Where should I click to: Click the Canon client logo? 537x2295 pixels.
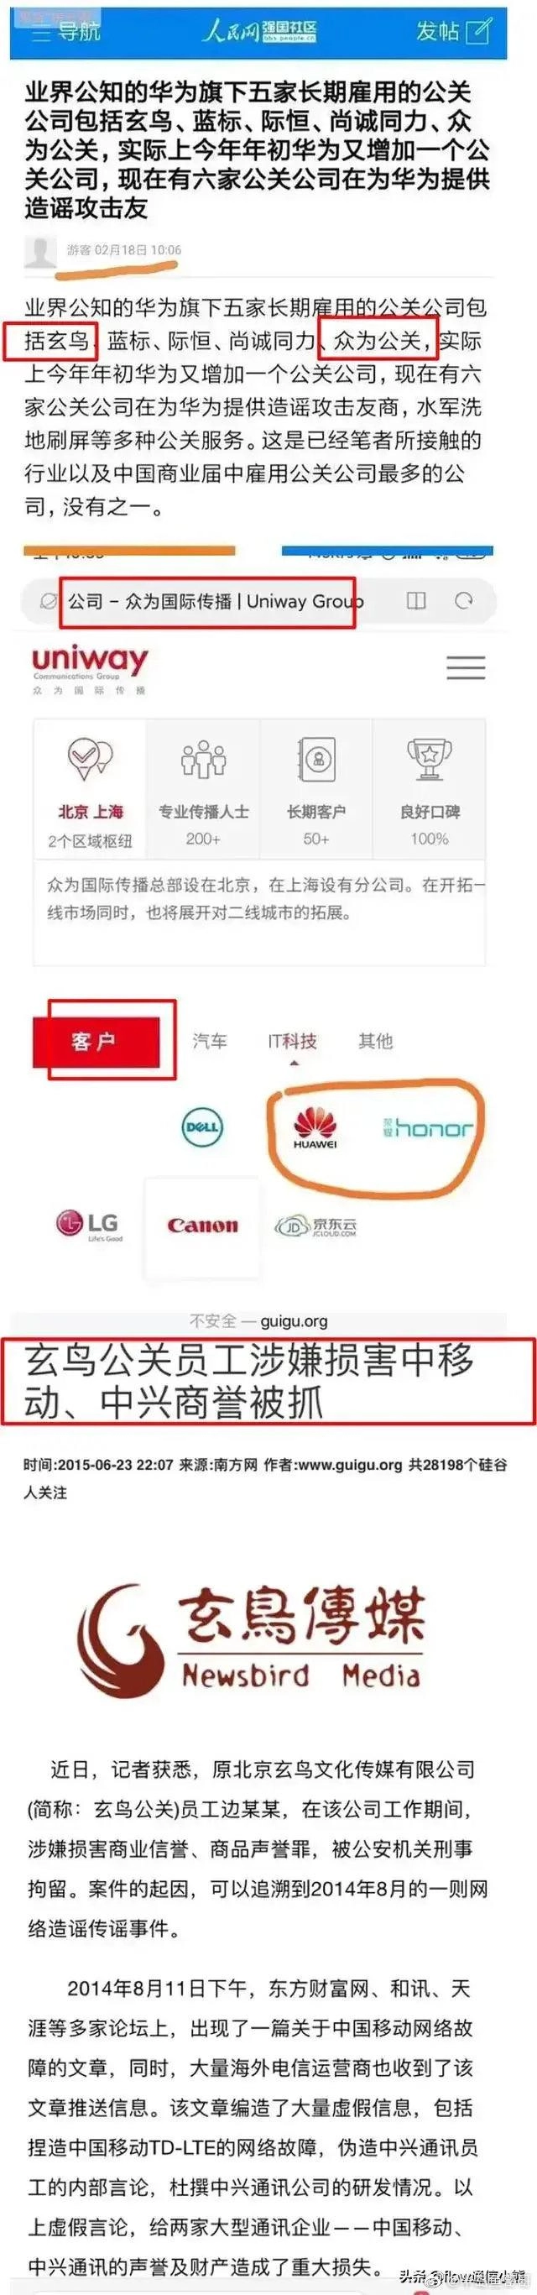pos(203,1226)
